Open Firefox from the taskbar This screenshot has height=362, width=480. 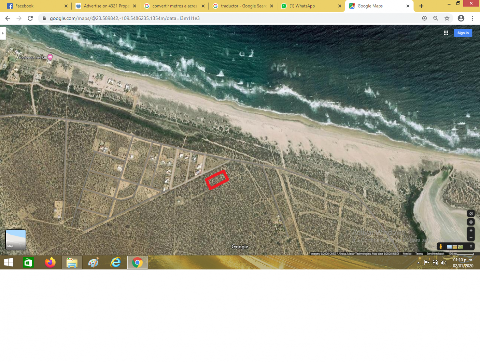point(50,263)
